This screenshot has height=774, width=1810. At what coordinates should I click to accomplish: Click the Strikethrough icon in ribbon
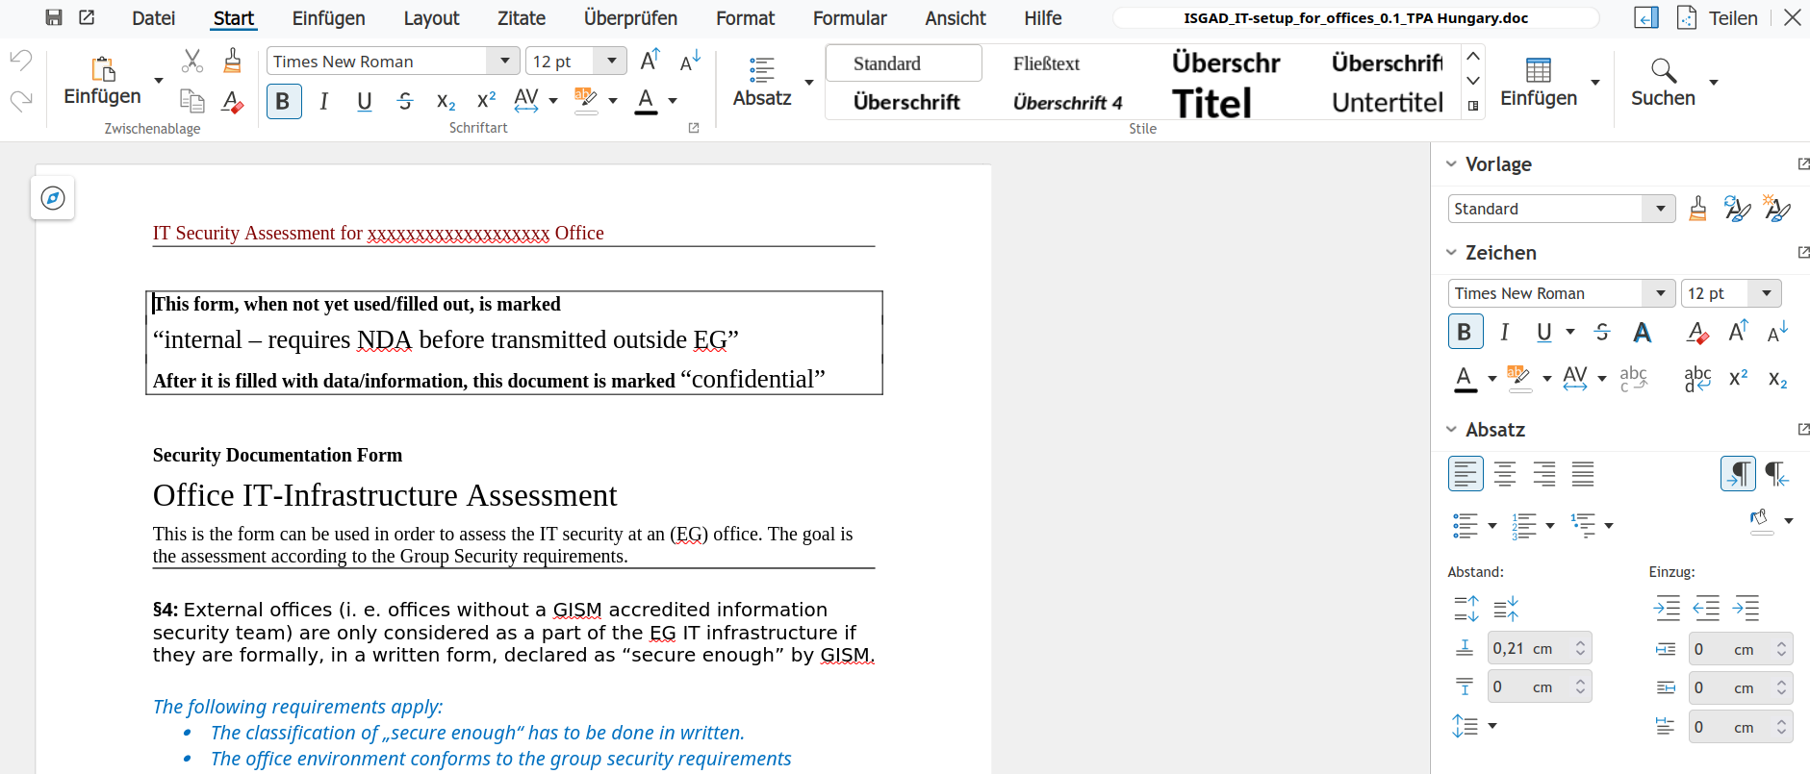pos(405,101)
